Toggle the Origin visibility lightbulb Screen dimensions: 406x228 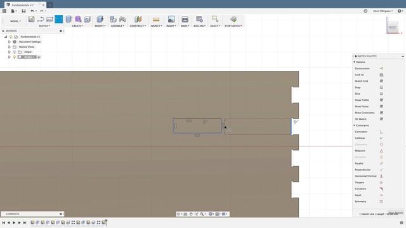15,52
